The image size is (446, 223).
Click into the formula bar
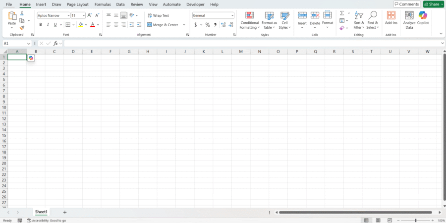click(x=252, y=44)
